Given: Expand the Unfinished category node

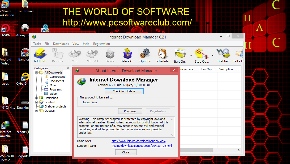Looking at the screenshot, I should 36,98.
